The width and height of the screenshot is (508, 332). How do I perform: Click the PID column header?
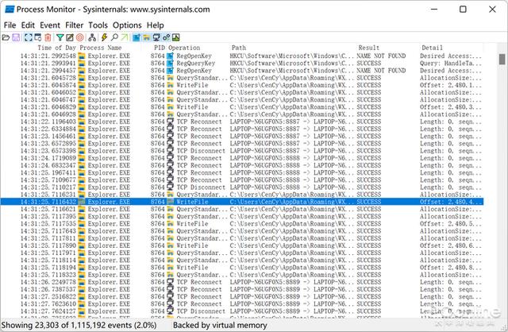[160, 48]
